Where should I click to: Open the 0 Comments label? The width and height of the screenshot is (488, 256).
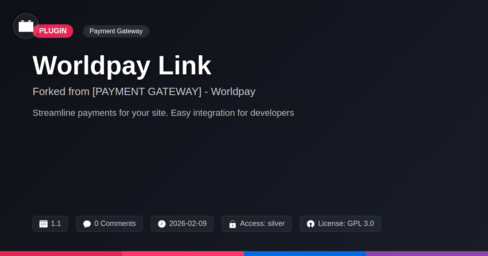click(115, 223)
